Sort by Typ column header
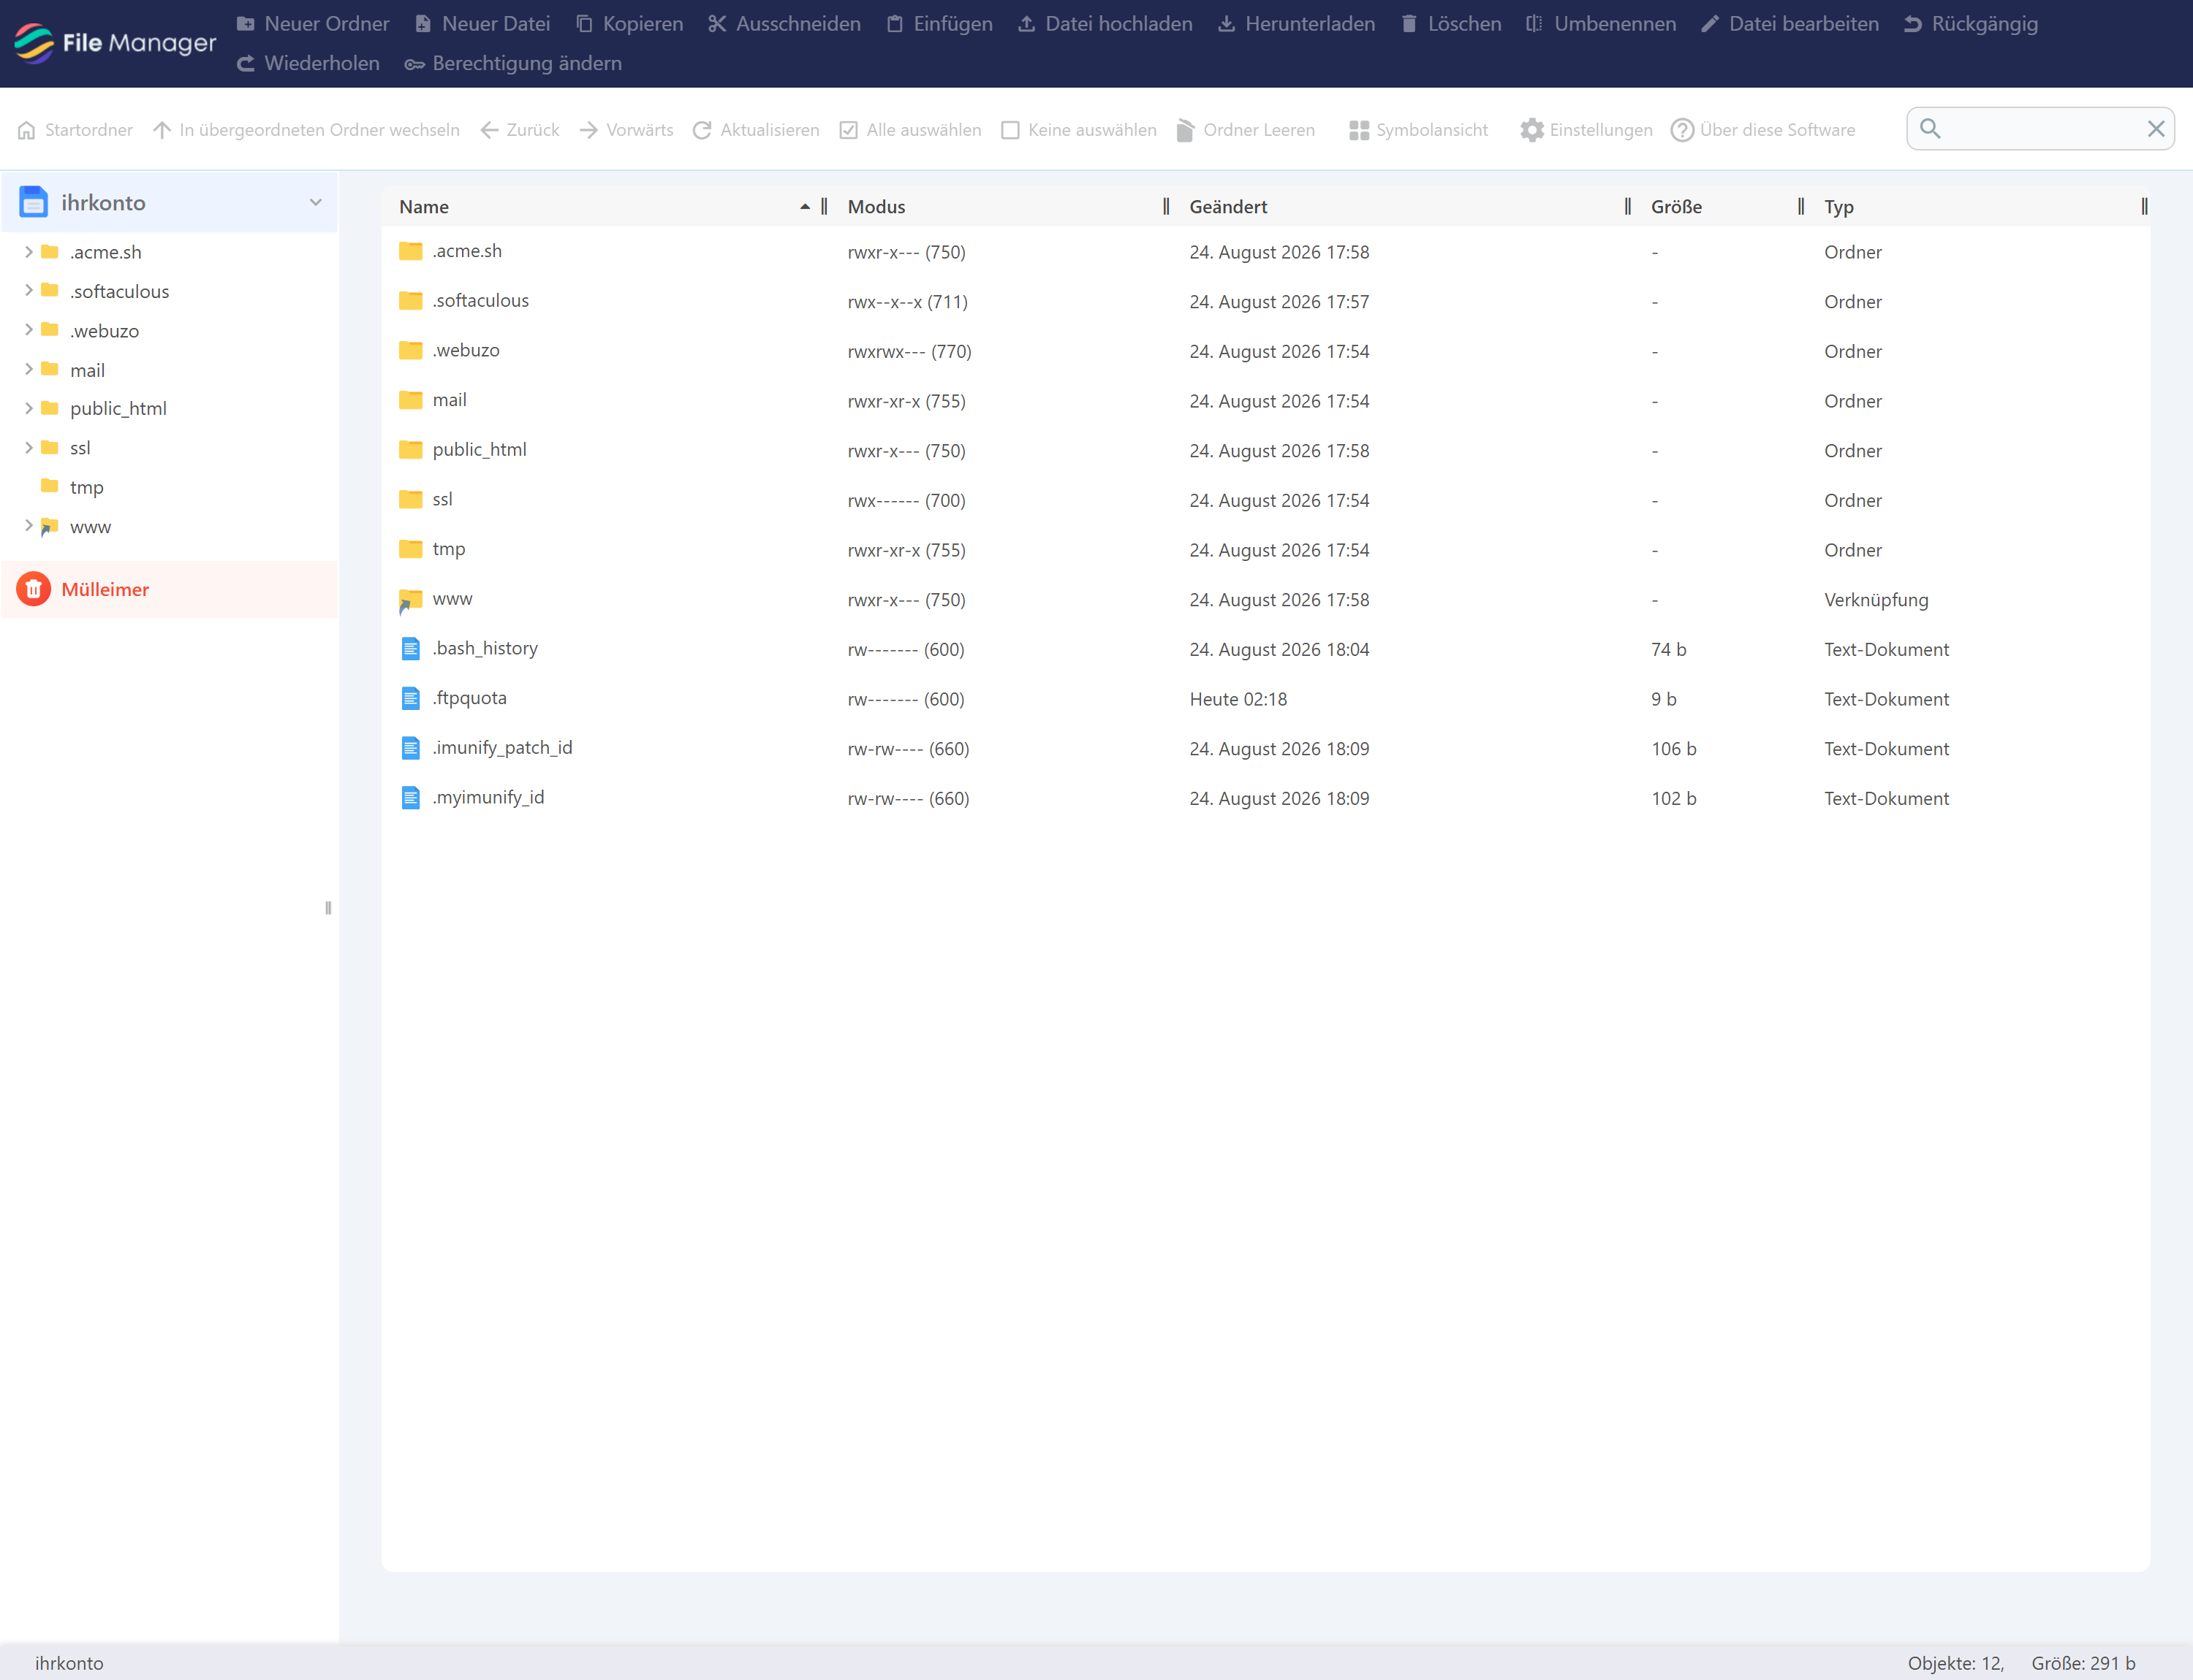The image size is (2193, 1680). click(1838, 207)
